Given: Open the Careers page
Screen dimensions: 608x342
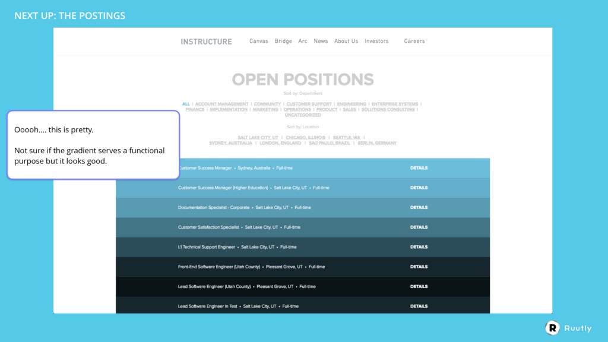Looking at the screenshot, I should click(414, 41).
